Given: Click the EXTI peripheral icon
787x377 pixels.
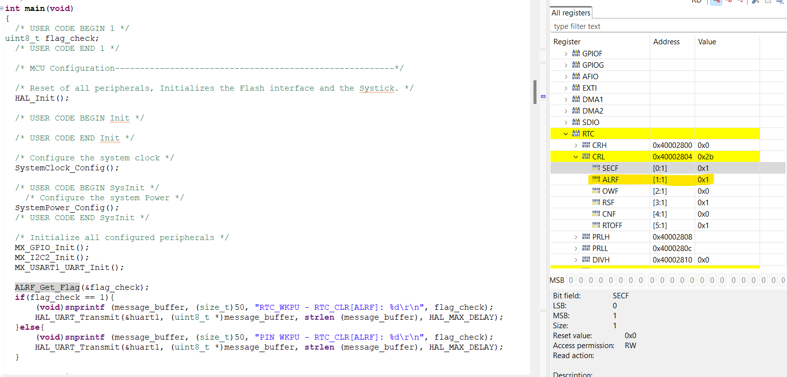Looking at the screenshot, I should pyautogui.click(x=576, y=88).
